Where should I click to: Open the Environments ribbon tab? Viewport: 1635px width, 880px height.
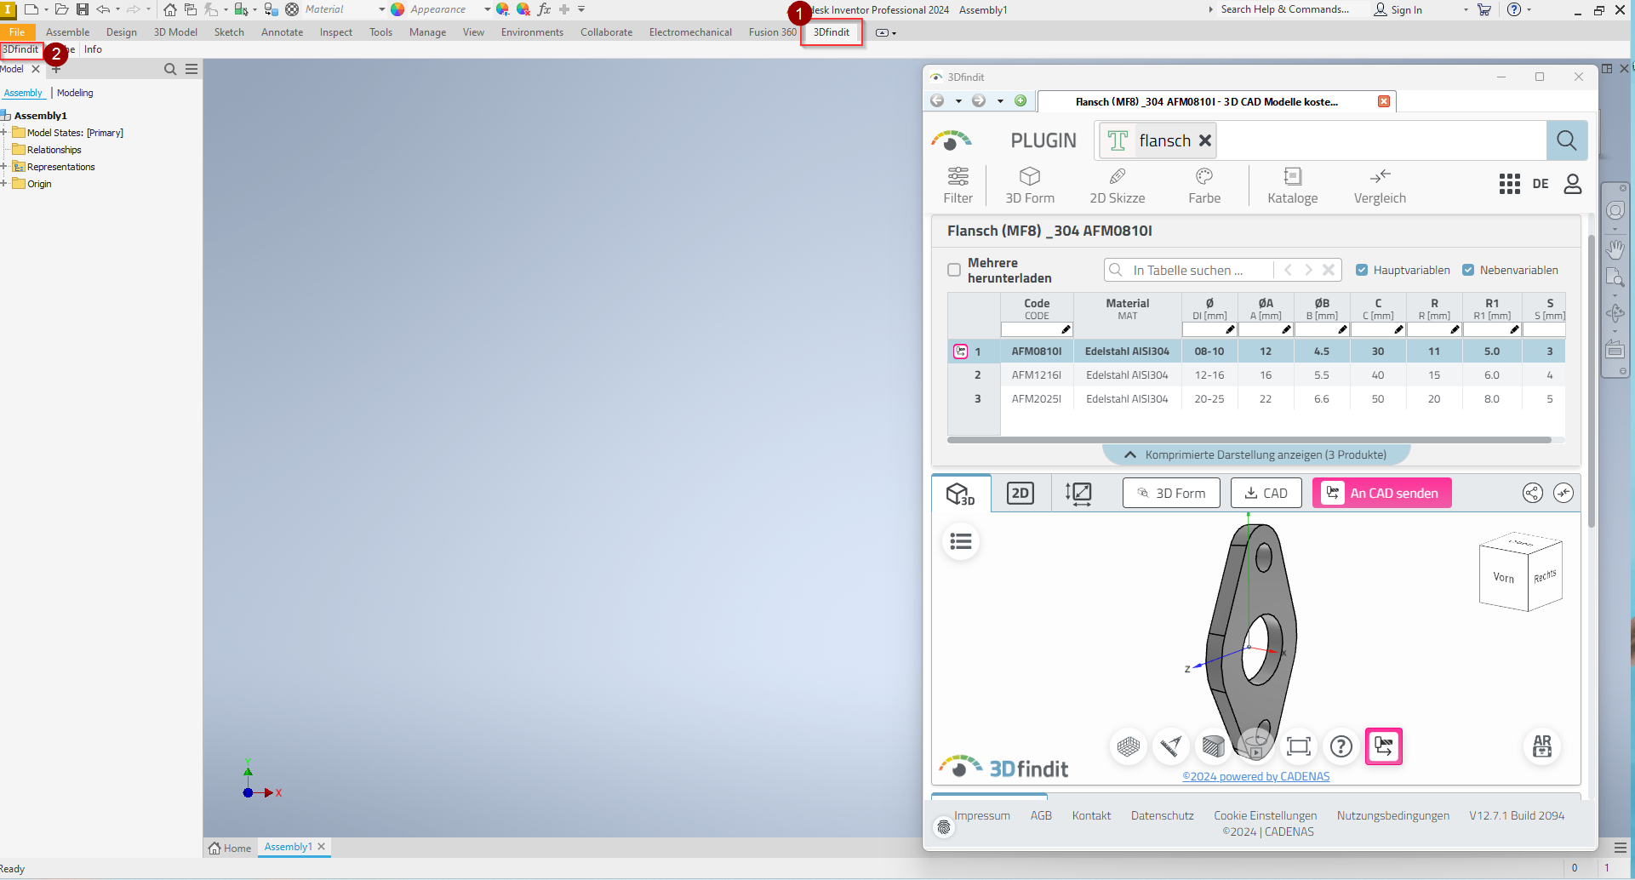tap(532, 32)
